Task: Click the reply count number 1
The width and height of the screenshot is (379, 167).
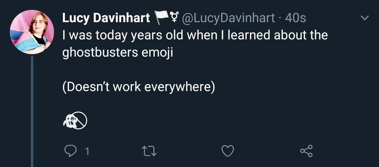Action: coord(87,152)
